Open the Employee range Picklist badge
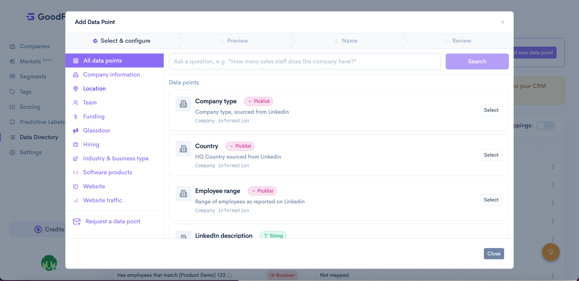The image size is (579, 281). tap(262, 191)
